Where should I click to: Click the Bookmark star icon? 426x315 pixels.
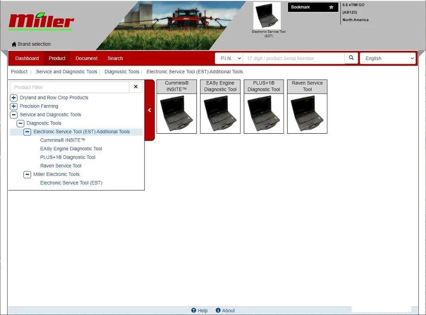(x=331, y=7)
